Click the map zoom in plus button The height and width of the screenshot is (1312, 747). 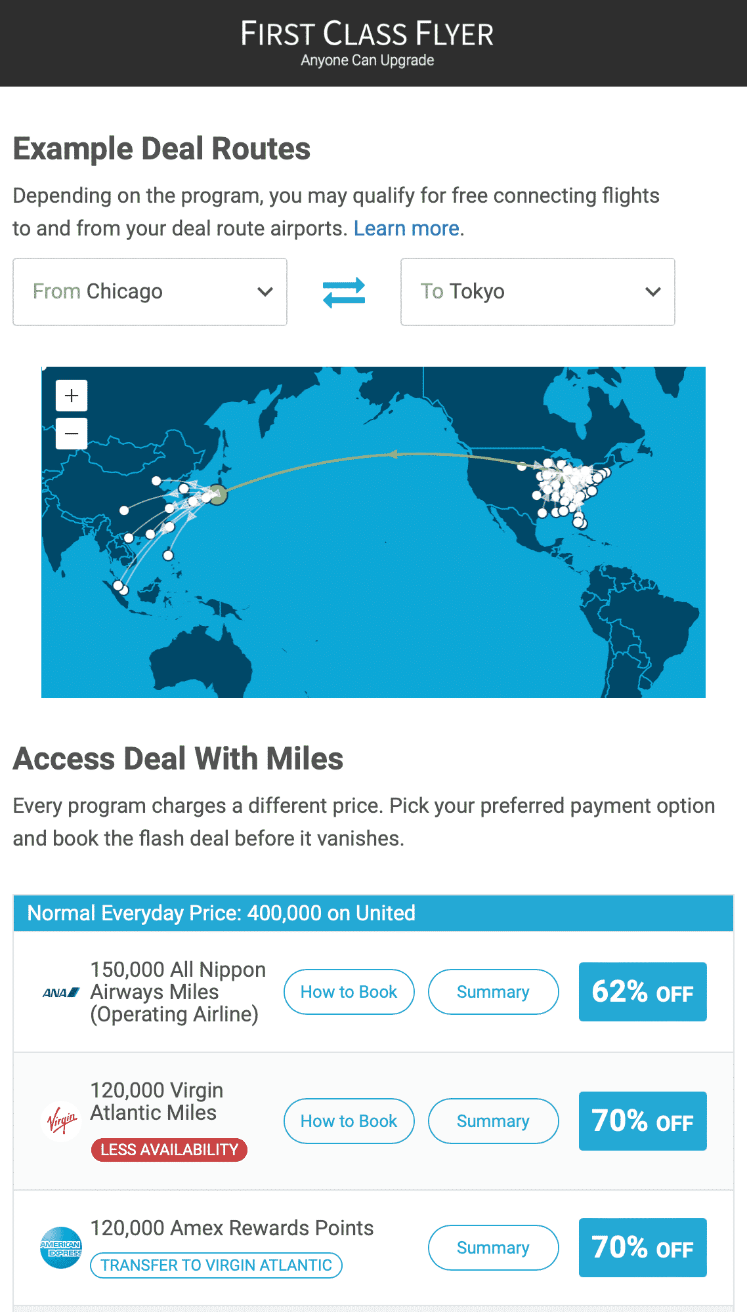tap(72, 396)
